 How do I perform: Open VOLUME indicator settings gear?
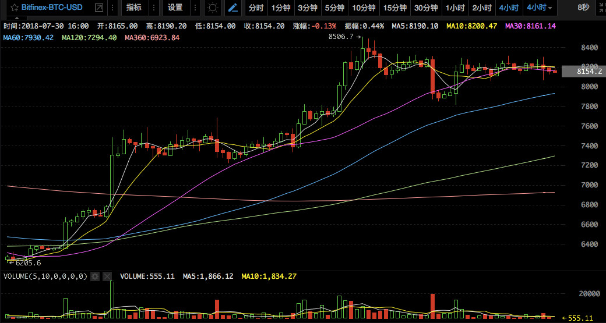point(95,276)
